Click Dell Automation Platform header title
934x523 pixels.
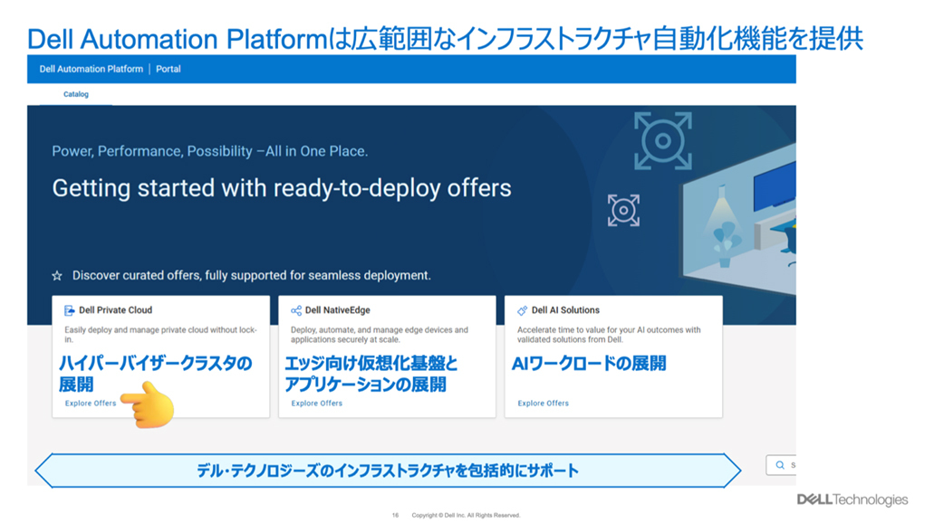click(x=91, y=69)
